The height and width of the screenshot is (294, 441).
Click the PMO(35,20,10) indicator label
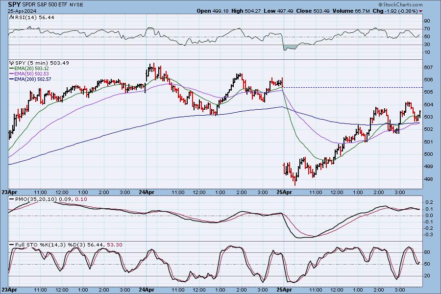[37, 199]
